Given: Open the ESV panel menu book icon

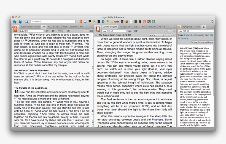Looking at the screenshot, I should (x=15, y=29).
